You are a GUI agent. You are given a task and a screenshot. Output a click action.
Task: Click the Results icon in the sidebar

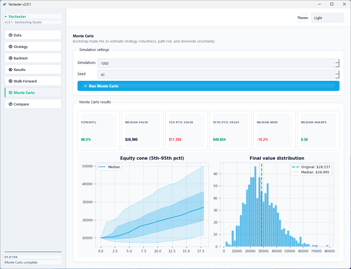11,69
